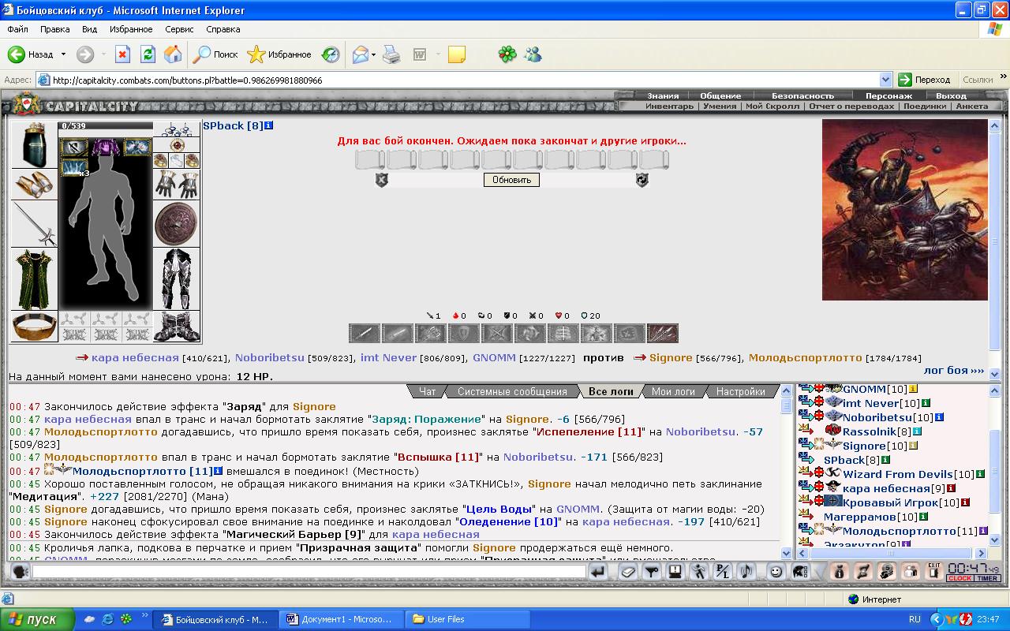The width and height of the screenshot is (1010, 631).
Task: Switch to the Чат tab
Action: (427, 391)
